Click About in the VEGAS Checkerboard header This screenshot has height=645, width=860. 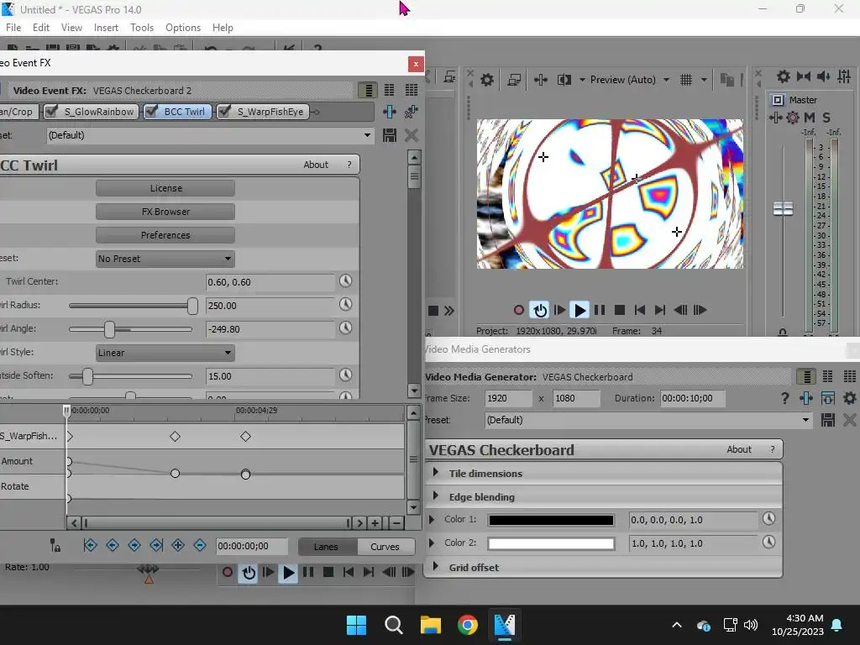click(x=739, y=449)
